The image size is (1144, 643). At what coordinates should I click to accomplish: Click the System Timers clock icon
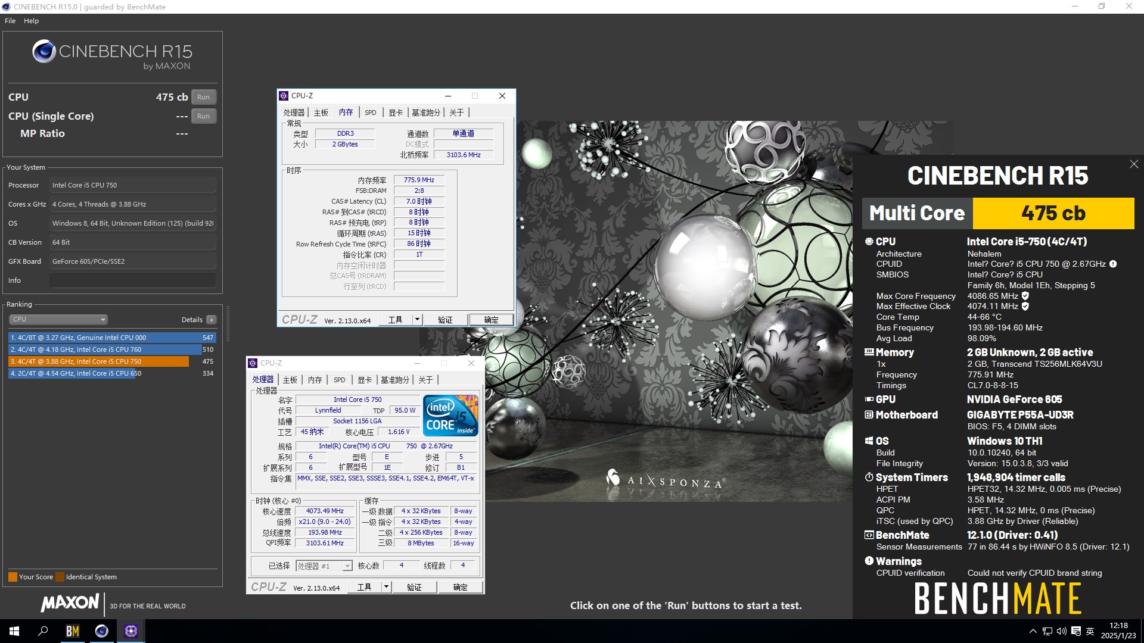(869, 477)
